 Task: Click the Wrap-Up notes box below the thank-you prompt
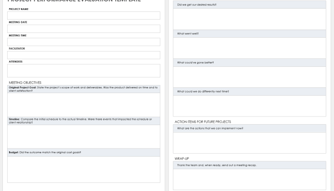pos(250,179)
